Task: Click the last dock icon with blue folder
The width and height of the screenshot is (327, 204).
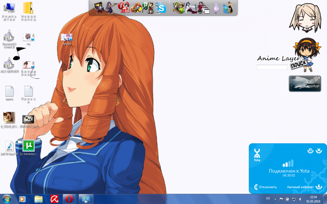Action: tap(228, 8)
